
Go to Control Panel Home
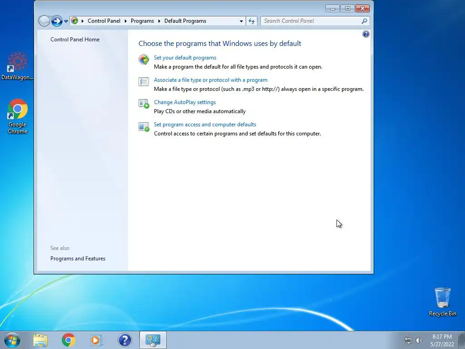pyautogui.click(x=75, y=40)
